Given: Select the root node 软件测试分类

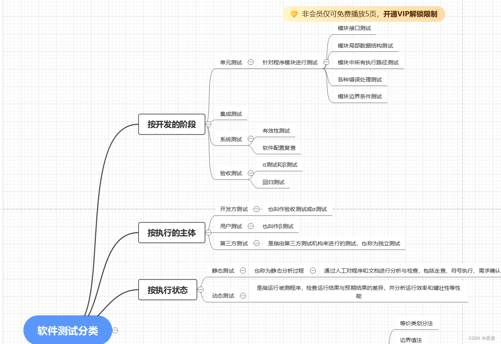Looking at the screenshot, I should (x=68, y=331).
